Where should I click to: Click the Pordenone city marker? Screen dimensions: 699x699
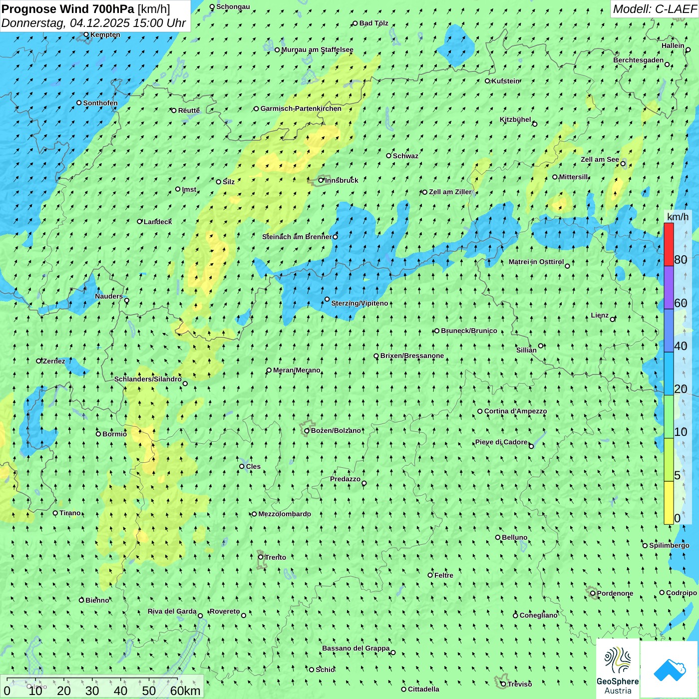point(593,593)
